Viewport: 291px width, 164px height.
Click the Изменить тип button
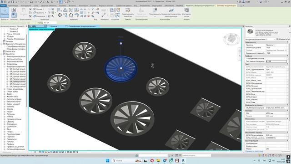click(283, 39)
